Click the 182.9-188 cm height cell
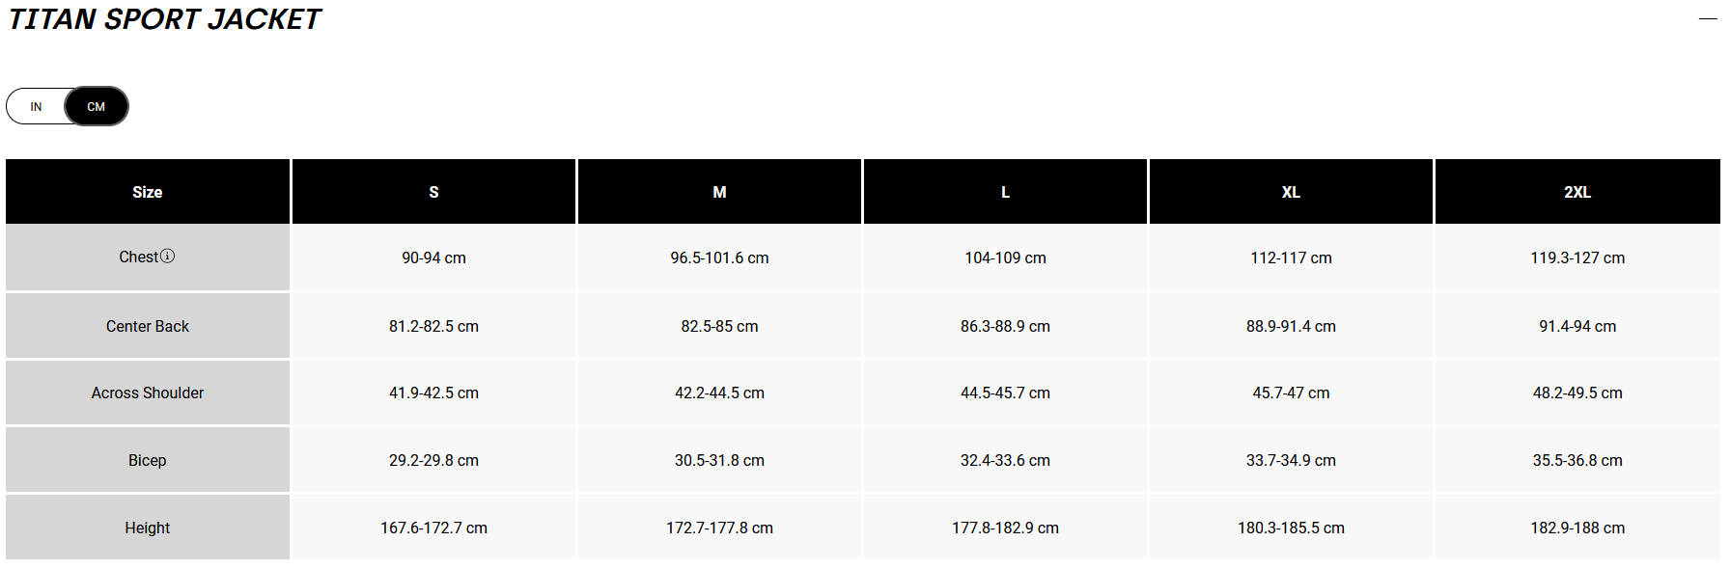The height and width of the screenshot is (569, 1730). coord(1577,528)
